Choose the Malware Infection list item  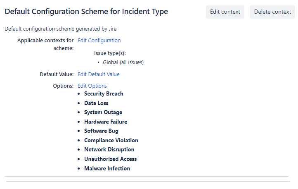[x=107, y=169]
